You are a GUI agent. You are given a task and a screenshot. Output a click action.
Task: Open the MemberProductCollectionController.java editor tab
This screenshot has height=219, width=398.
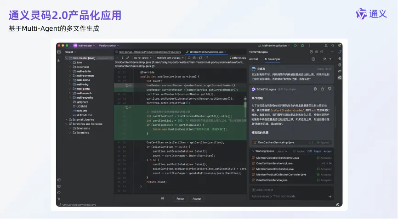148,52
